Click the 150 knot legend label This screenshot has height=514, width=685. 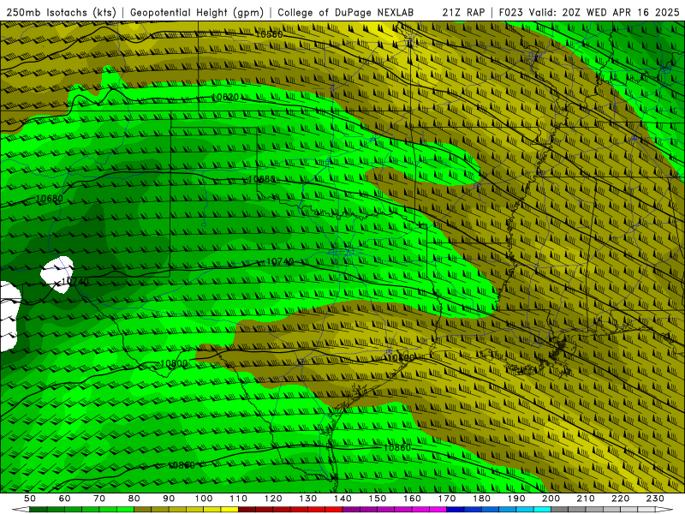(x=378, y=499)
